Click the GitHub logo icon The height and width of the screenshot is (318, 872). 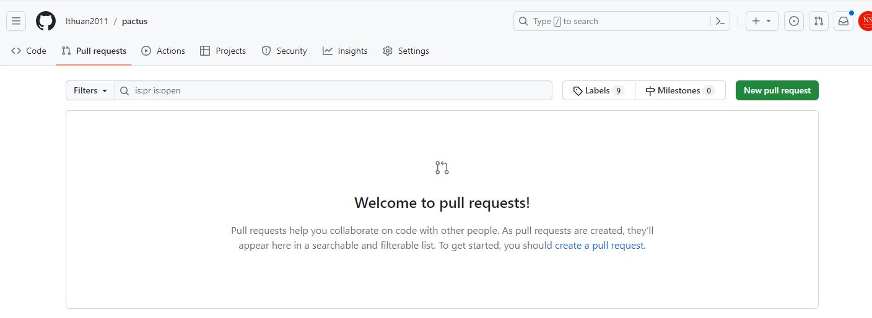[46, 21]
